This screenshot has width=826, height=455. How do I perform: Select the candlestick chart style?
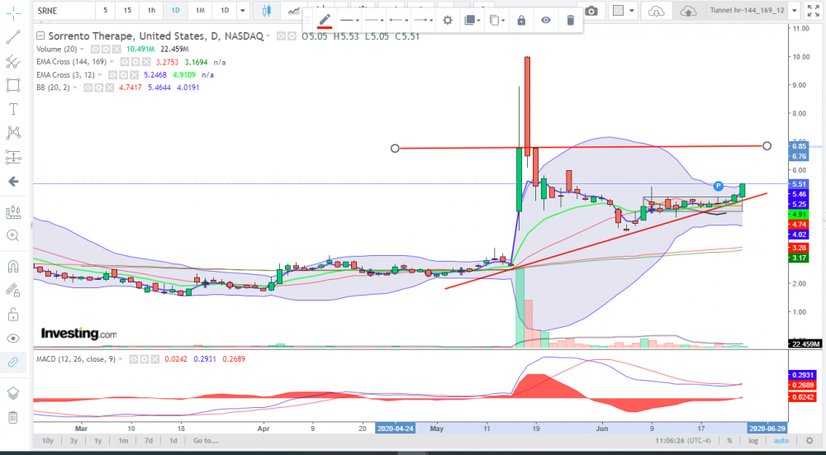[x=267, y=11]
